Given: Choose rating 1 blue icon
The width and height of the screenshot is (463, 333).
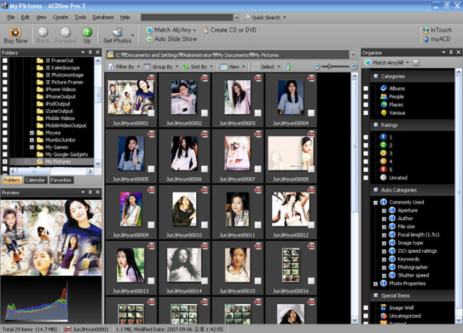Looking at the screenshot, I should click(x=383, y=137).
